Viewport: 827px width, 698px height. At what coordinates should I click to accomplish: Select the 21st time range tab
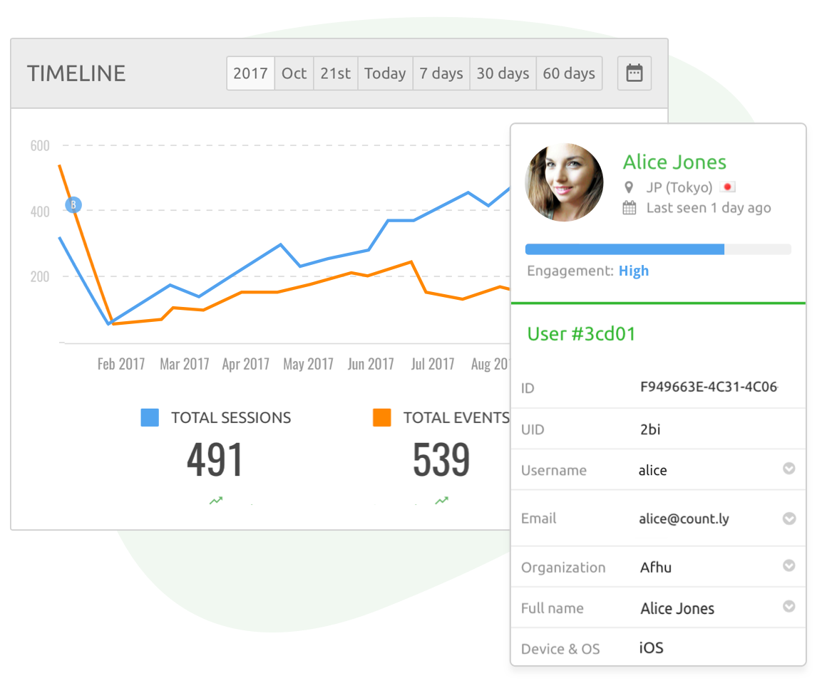tap(336, 73)
